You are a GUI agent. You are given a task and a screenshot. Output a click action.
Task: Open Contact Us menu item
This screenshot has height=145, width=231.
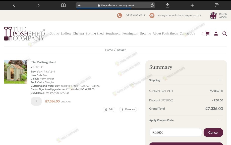[x=187, y=33]
